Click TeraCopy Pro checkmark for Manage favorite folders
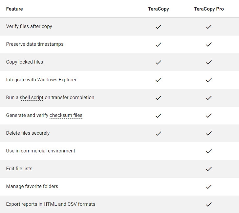 pos(208,187)
